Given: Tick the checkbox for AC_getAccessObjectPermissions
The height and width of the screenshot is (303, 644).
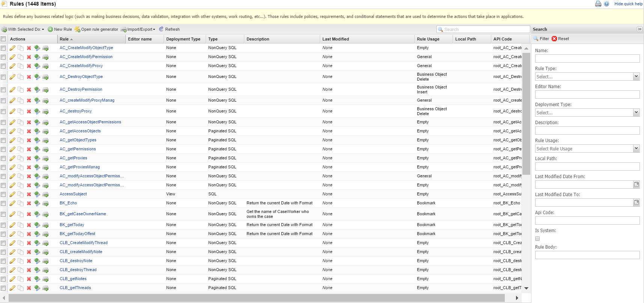Looking at the screenshot, I should coord(3,122).
